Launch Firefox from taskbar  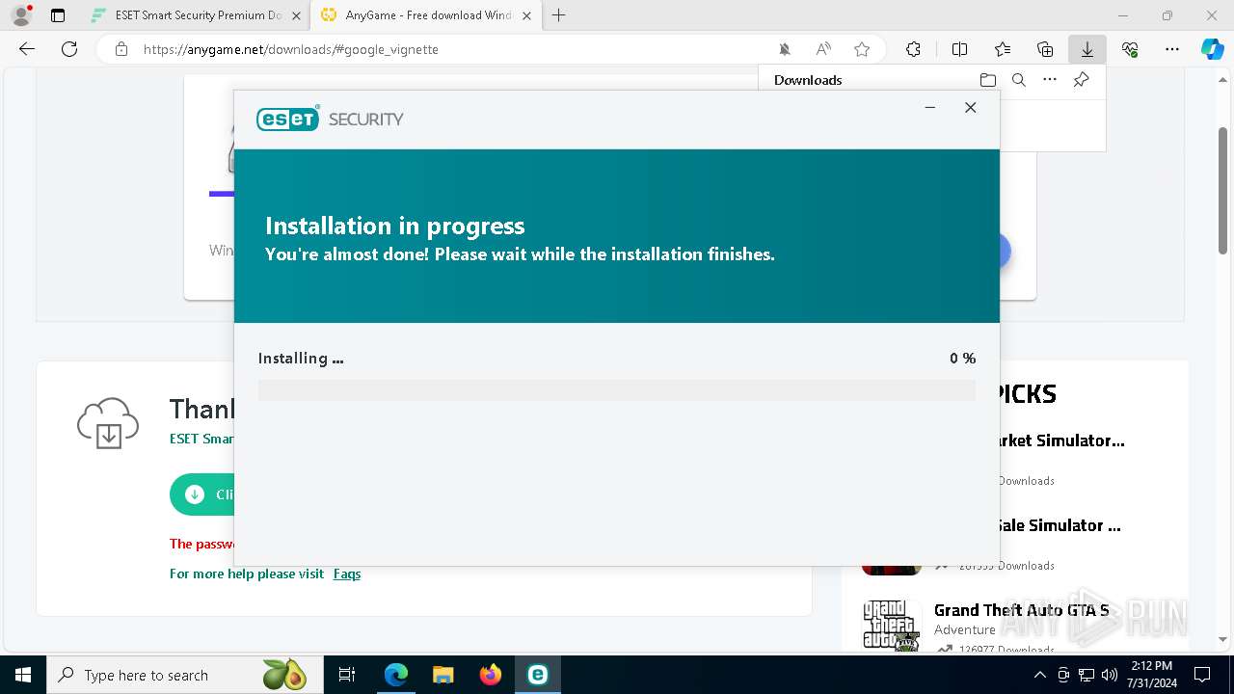[490, 675]
